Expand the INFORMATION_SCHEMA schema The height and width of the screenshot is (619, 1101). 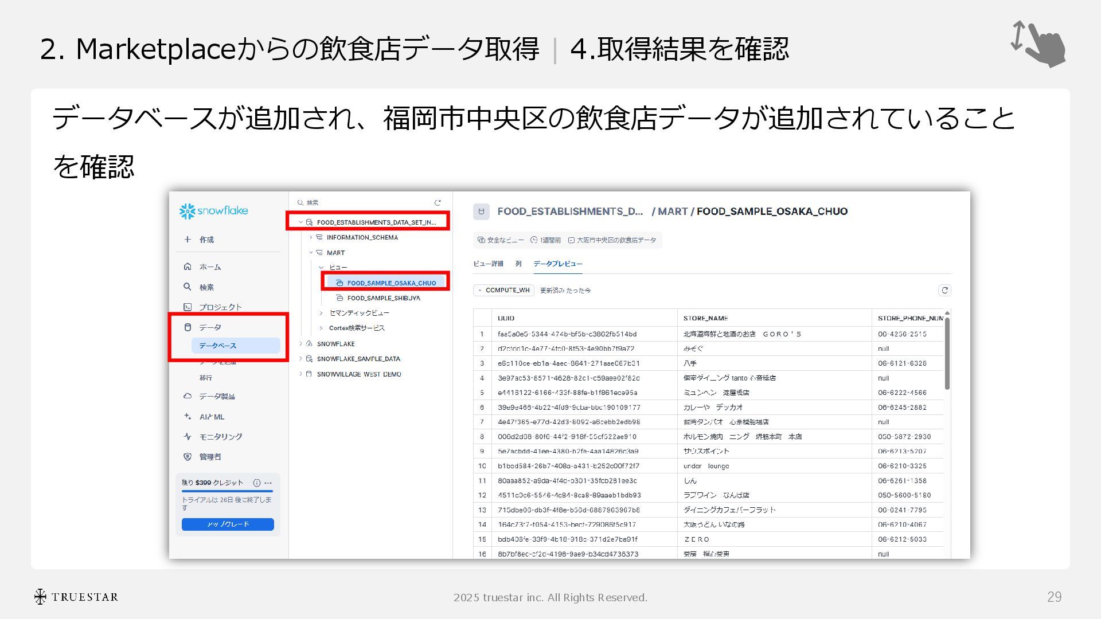coord(311,237)
